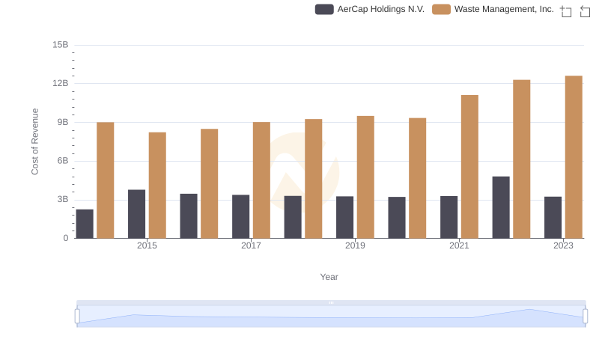
Task: Click the AerCap bar for 2015
Action: click(137, 214)
